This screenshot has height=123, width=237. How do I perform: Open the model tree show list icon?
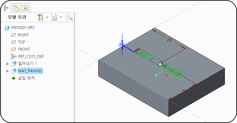point(54,17)
